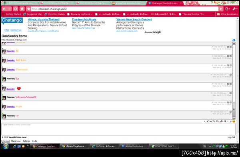
Task: Open the font size 11 dropdown
Action: (218, 121)
